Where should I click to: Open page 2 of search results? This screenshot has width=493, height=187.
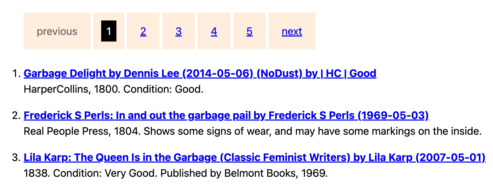click(x=143, y=31)
